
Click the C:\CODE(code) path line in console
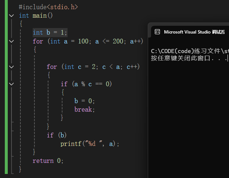pyautogui.click(x=190, y=51)
